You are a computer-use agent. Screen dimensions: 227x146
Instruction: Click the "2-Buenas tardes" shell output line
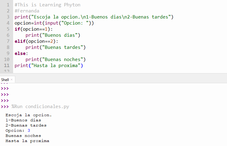26,125
